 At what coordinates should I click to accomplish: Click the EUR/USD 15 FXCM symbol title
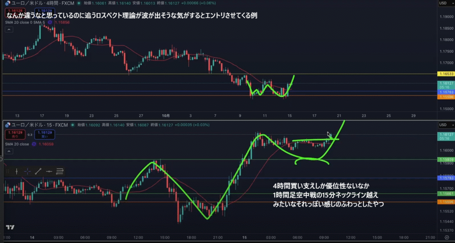click(x=36, y=125)
